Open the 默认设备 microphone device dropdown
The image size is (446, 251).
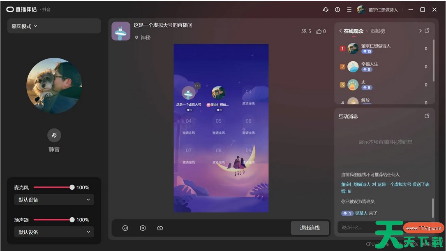54,200
